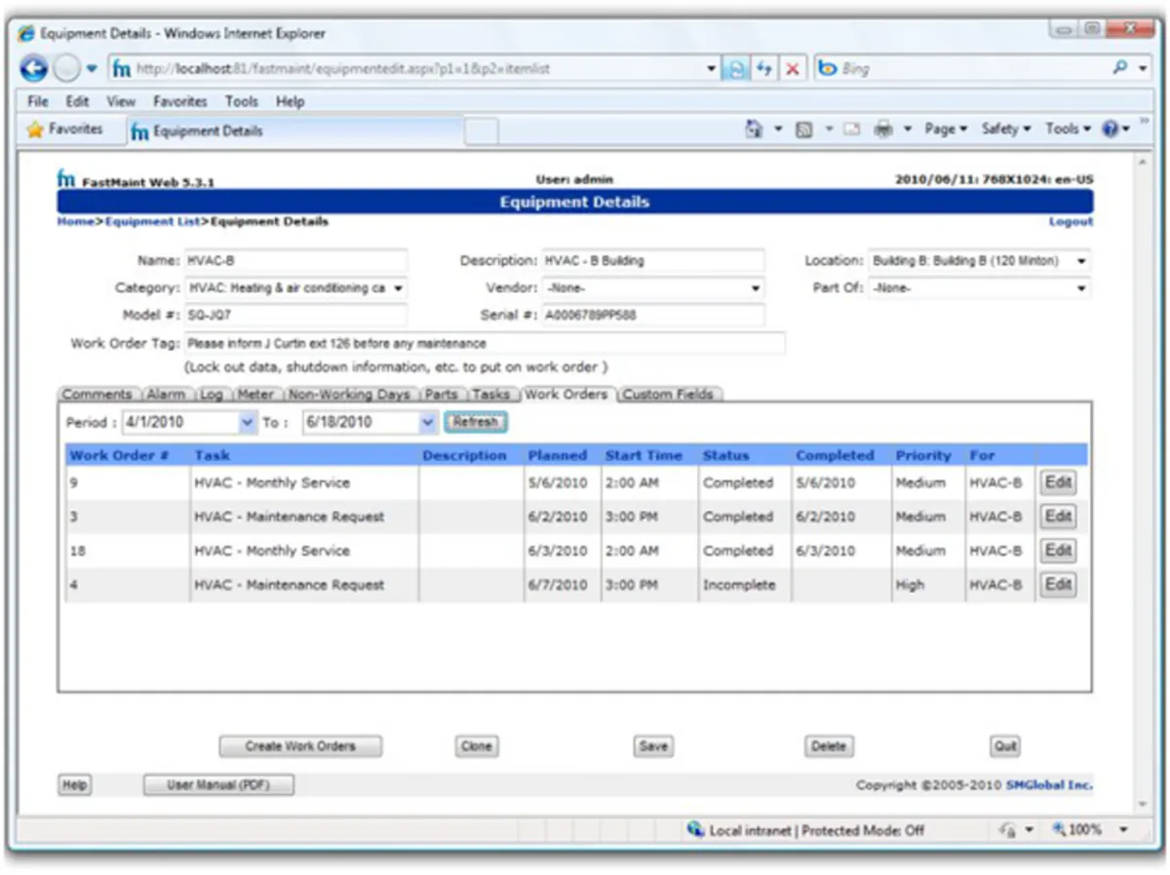This screenshot has width=1170, height=875.
Task: Click the Create Work Orders button
Action: 300,746
